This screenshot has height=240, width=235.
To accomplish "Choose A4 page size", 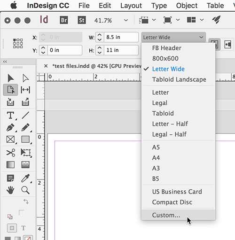I will [x=179, y=158].
